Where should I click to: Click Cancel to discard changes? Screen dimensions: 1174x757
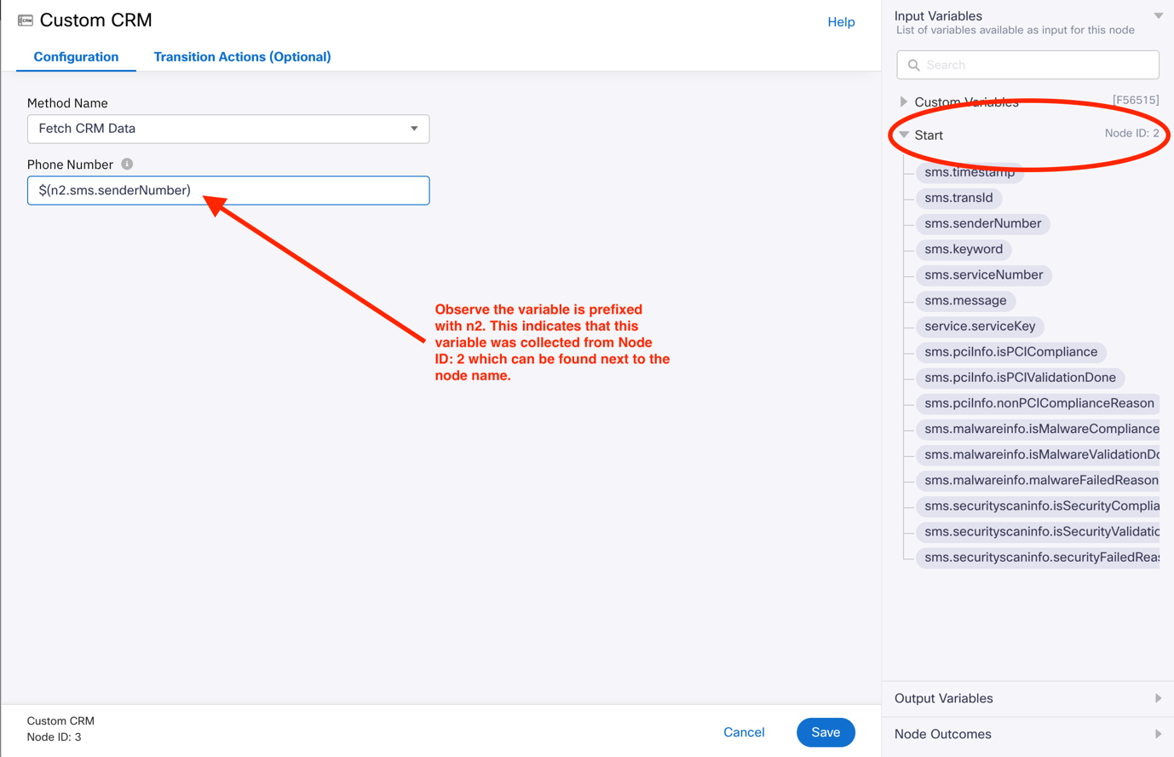pos(744,732)
